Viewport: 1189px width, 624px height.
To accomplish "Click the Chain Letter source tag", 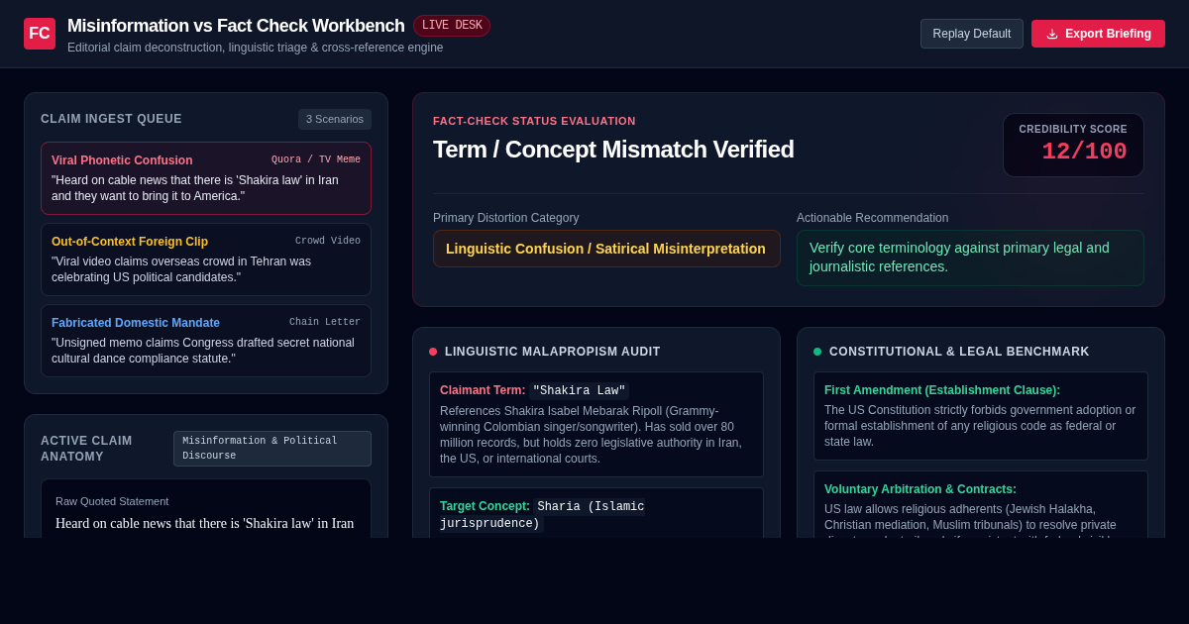I will [325, 322].
